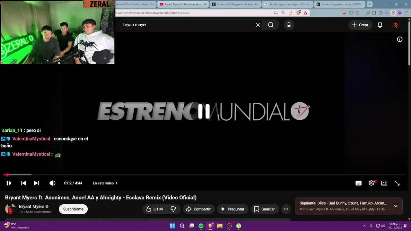Expand the Siguiente playlist panel chevron
This screenshot has width=411, height=231.
[x=396, y=206]
